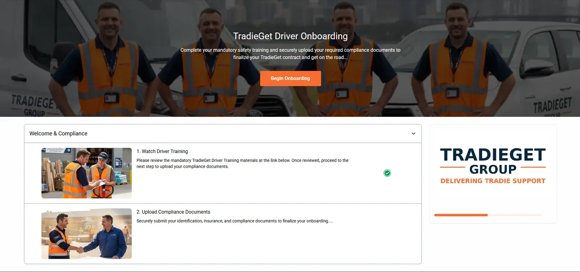Click the 'Complete your mandatory safety training' subtitle
The image size is (580, 272).
coord(290,54)
